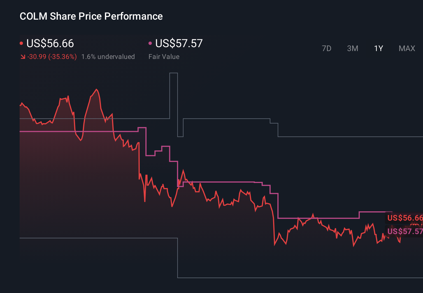Reselect the active 1Y time range
The width and height of the screenshot is (423, 293).
coord(378,48)
